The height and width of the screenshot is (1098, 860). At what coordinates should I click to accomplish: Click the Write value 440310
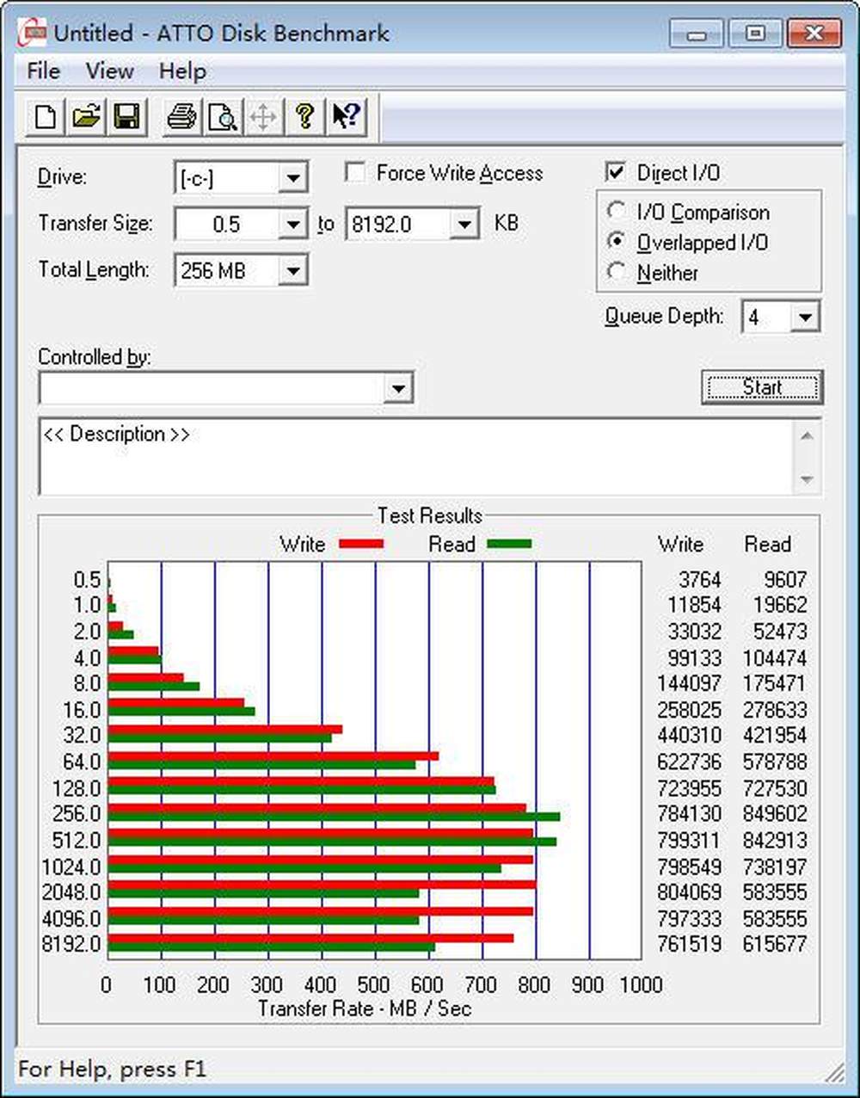(x=690, y=736)
